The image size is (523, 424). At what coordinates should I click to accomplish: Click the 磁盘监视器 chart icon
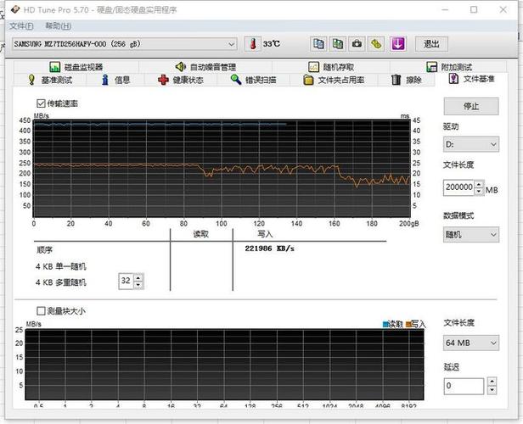pos(54,67)
